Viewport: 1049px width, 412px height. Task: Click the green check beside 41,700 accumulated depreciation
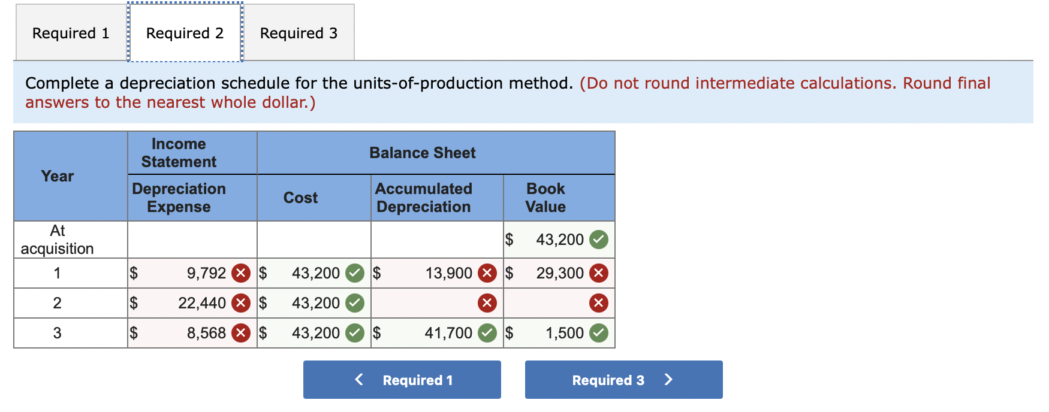coord(486,333)
